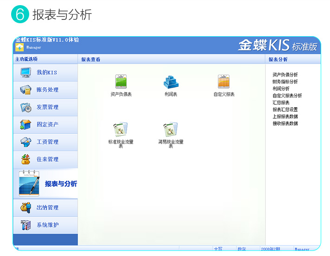Open 出纳管理 cashier module
Image resolution: width=330 pixels, height=256 pixels.
45,208
